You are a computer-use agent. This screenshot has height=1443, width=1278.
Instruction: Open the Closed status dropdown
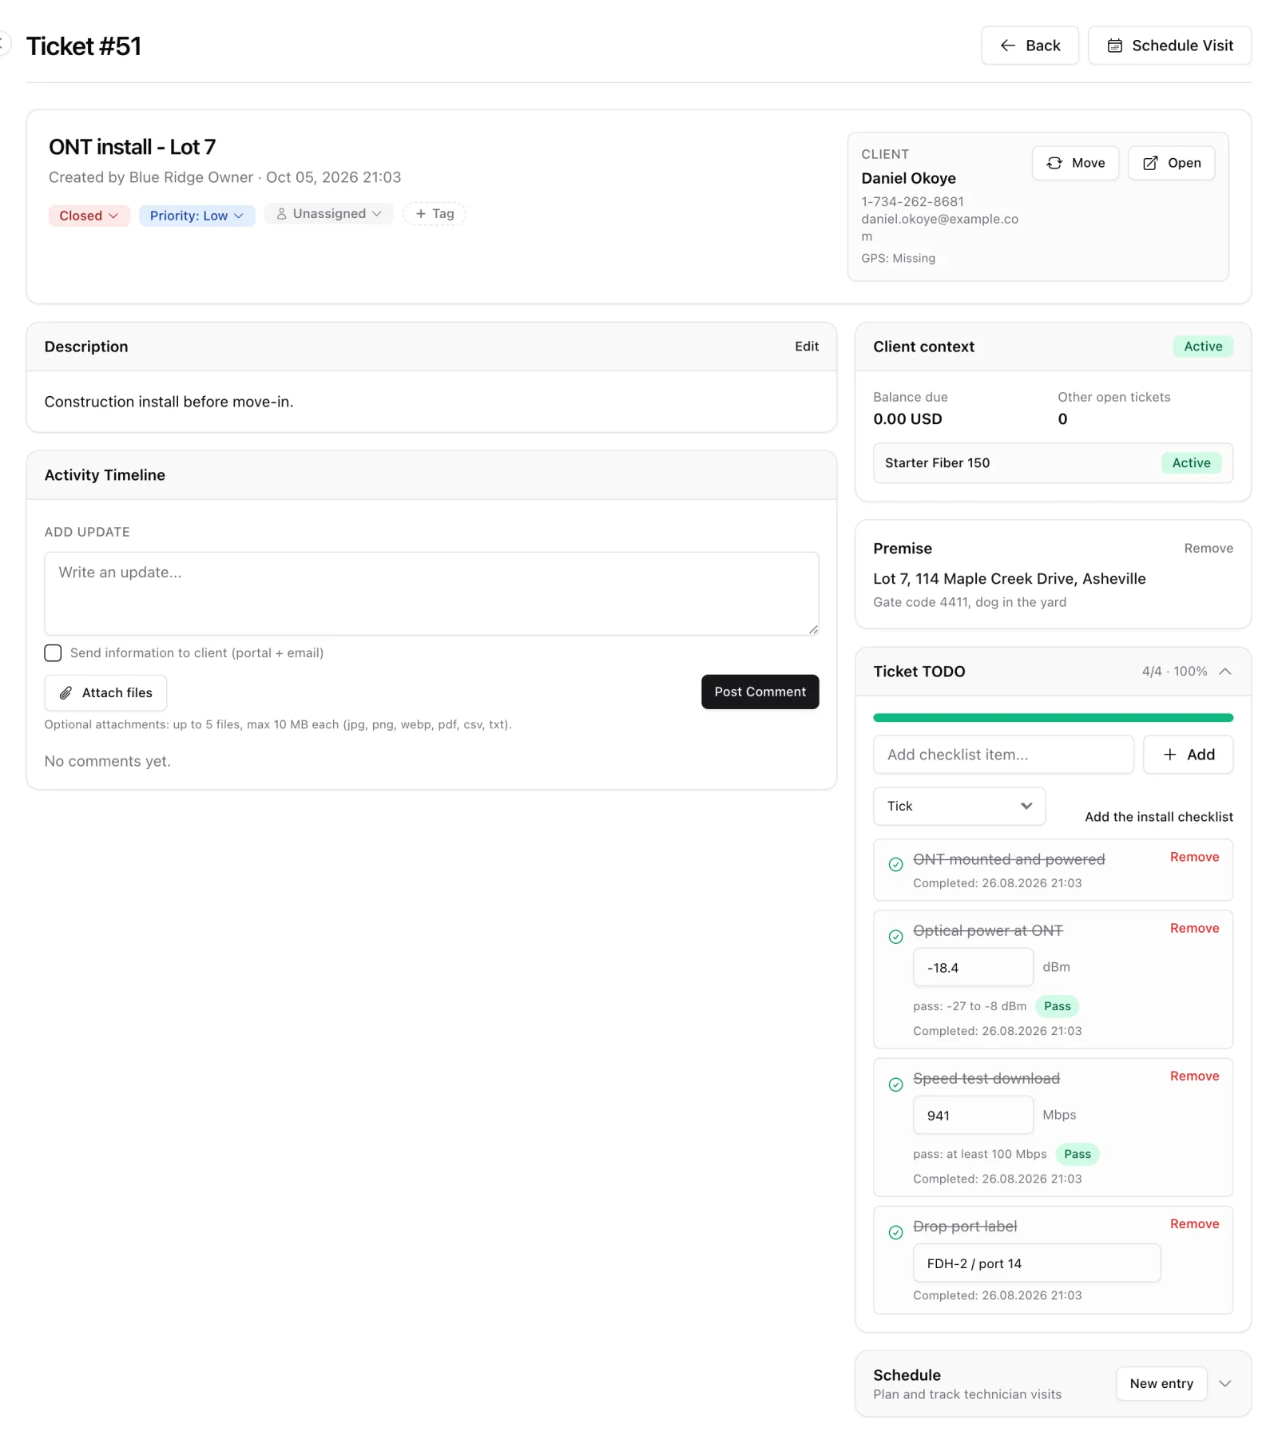click(89, 216)
